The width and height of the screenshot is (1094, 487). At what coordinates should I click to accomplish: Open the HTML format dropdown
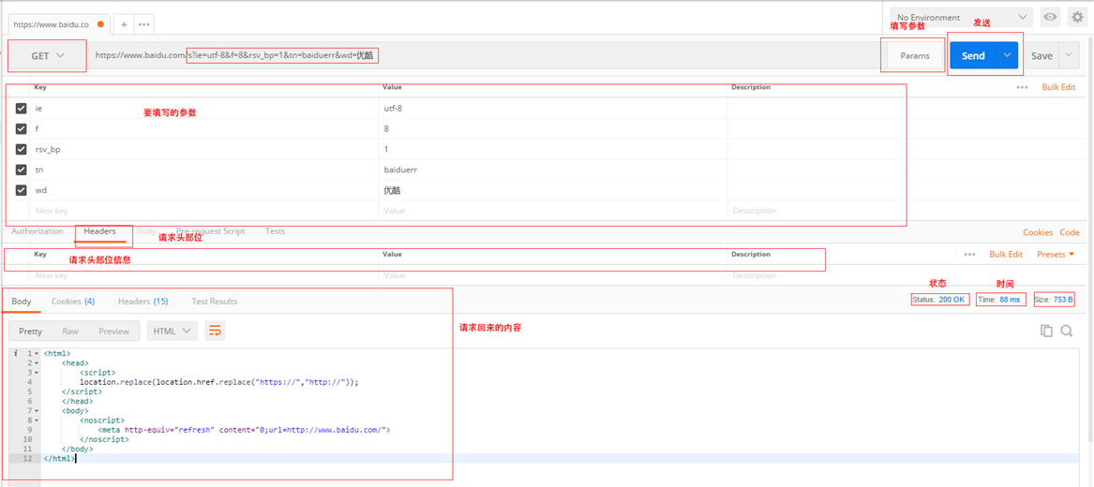point(172,331)
